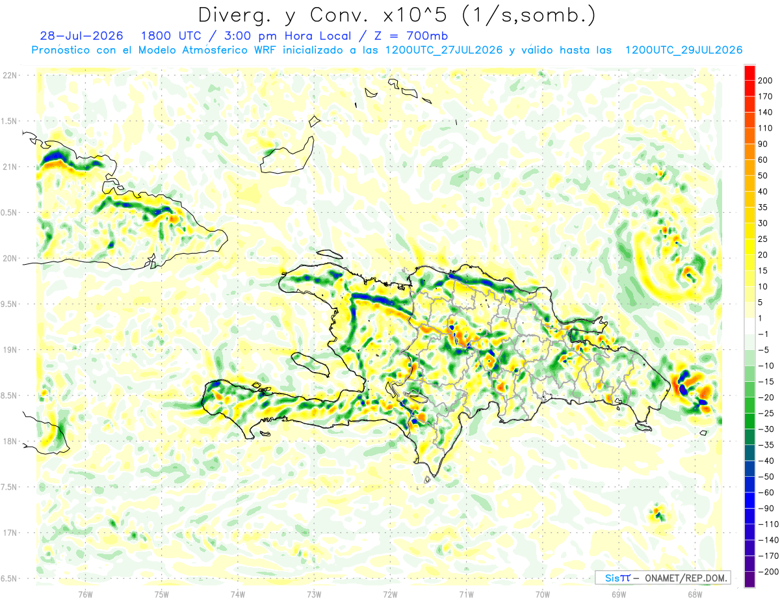Click the initialization time "1200UTC_27JUL2026"
This screenshot has width=780, height=603.
443,50
